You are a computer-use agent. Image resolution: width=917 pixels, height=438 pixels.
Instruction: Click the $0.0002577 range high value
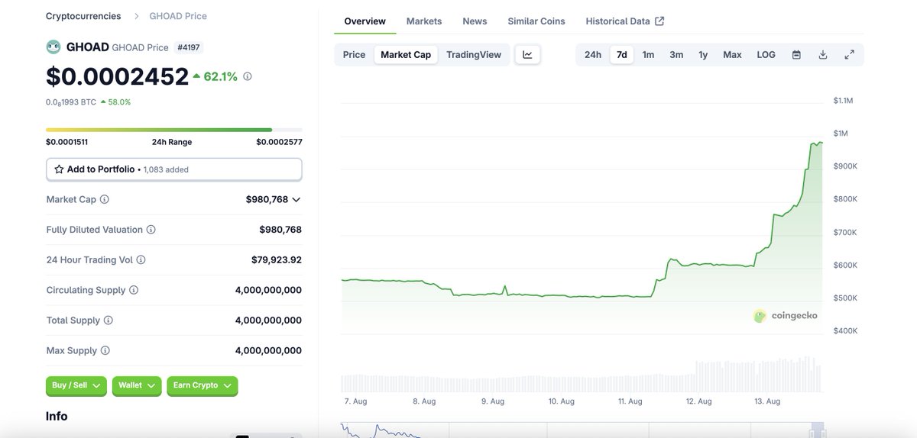point(279,142)
